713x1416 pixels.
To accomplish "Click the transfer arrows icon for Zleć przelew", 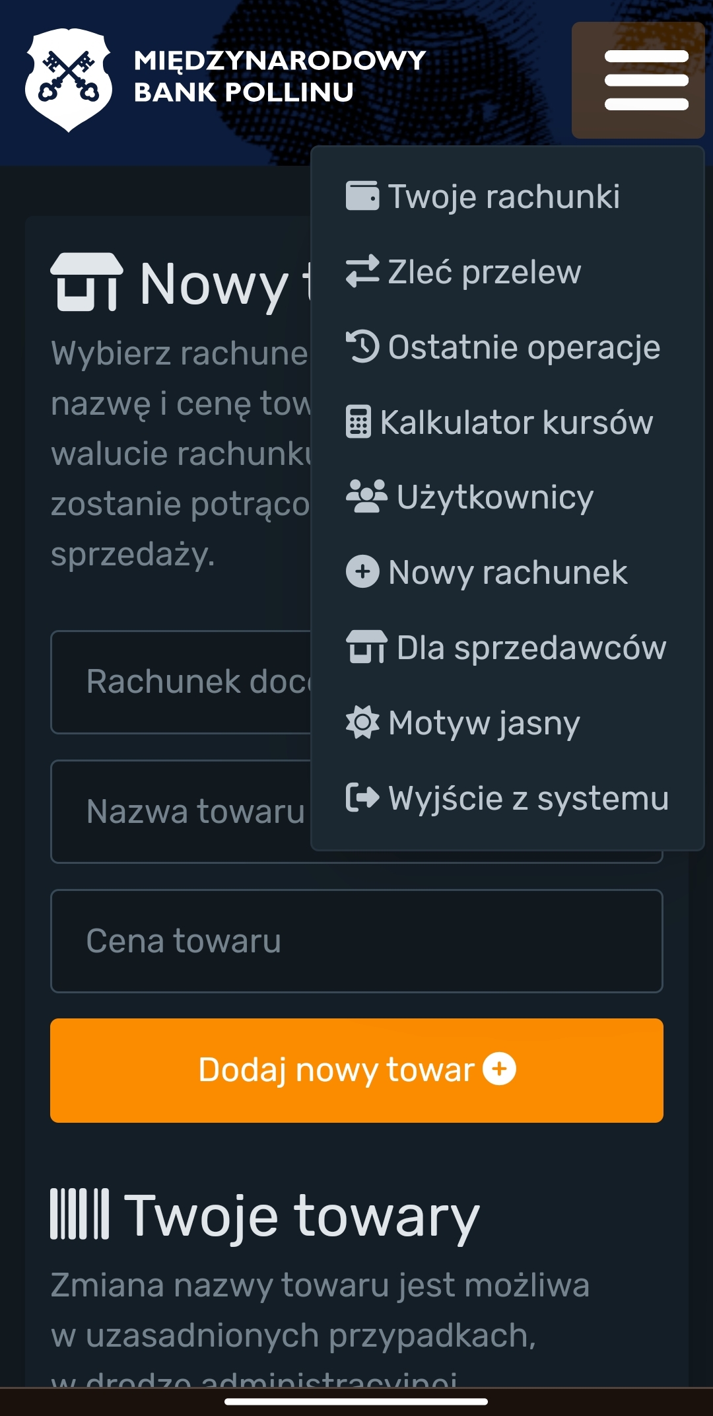I will point(362,271).
